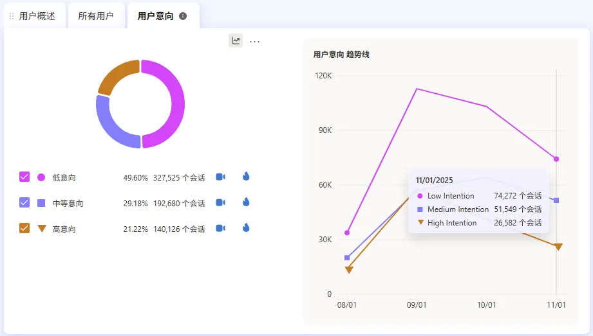Uncheck the 中等意向 checkbox
The height and width of the screenshot is (336, 593).
pyautogui.click(x=24, y=202)
